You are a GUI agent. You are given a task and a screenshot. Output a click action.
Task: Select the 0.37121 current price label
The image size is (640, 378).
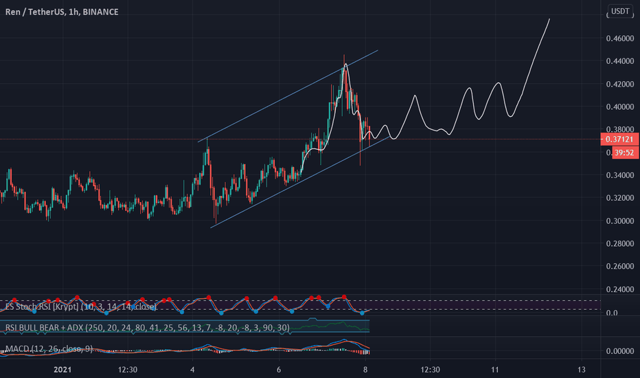click(x=619, y=140)
